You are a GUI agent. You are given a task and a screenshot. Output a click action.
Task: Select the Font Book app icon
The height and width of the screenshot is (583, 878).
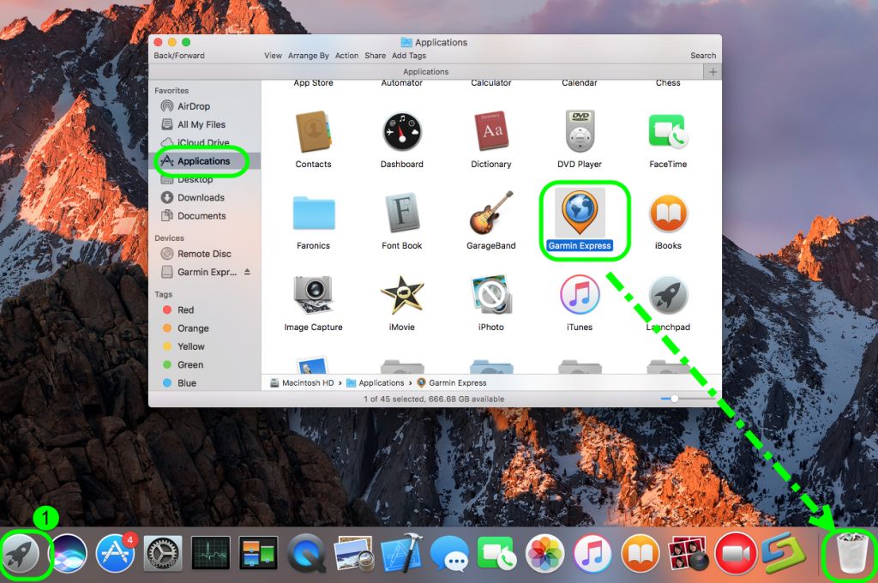click(401, 213)
